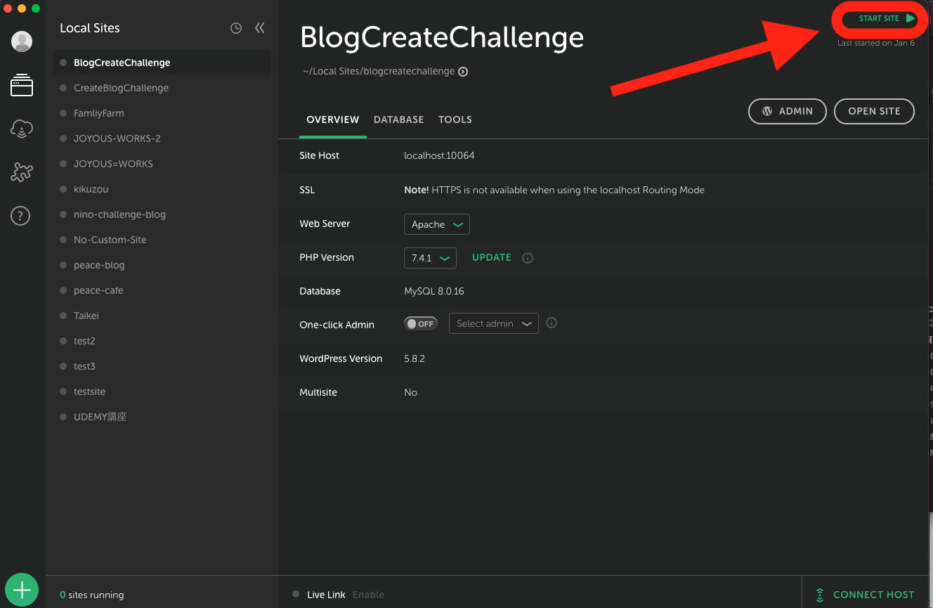Click the Database value MySQL 8.0.16
Screen dimensions: 933x608
click(434, 291)
